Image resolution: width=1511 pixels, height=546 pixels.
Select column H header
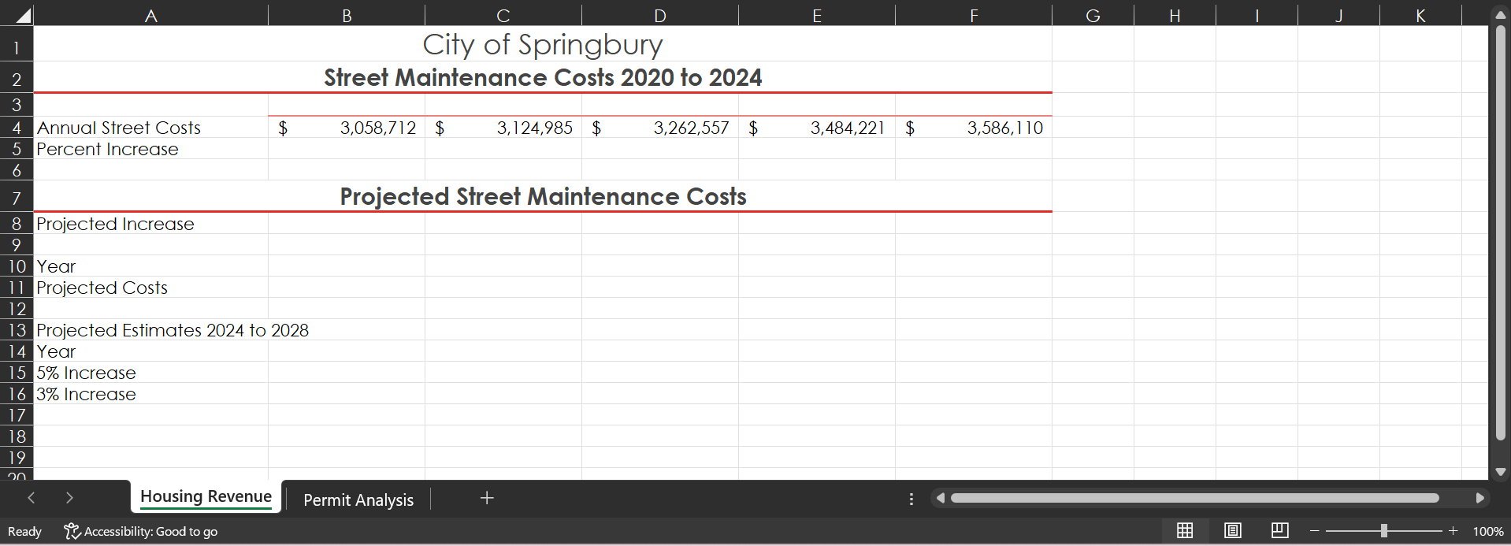point(1175,15)
